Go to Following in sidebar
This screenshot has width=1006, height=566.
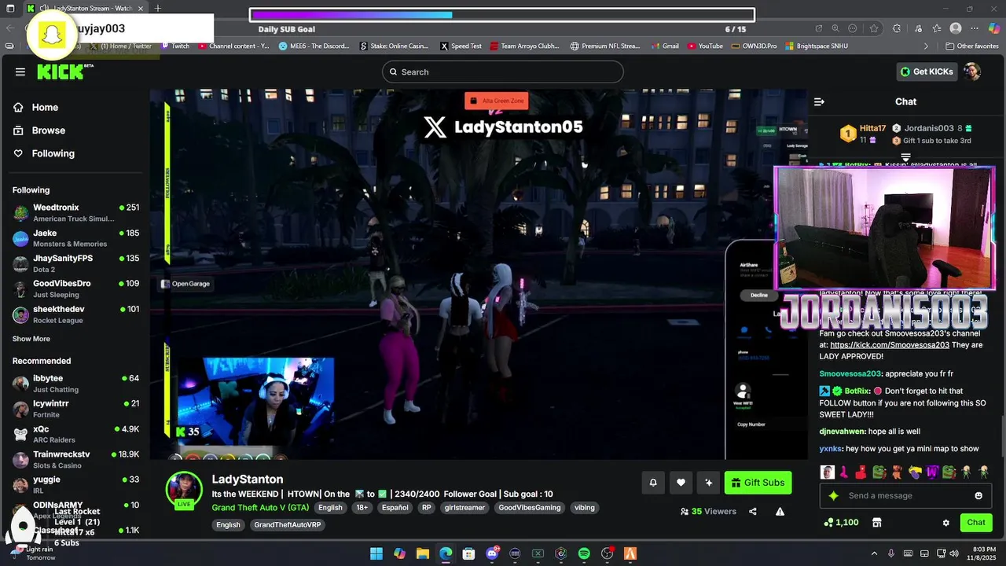(x=44, y=153)
